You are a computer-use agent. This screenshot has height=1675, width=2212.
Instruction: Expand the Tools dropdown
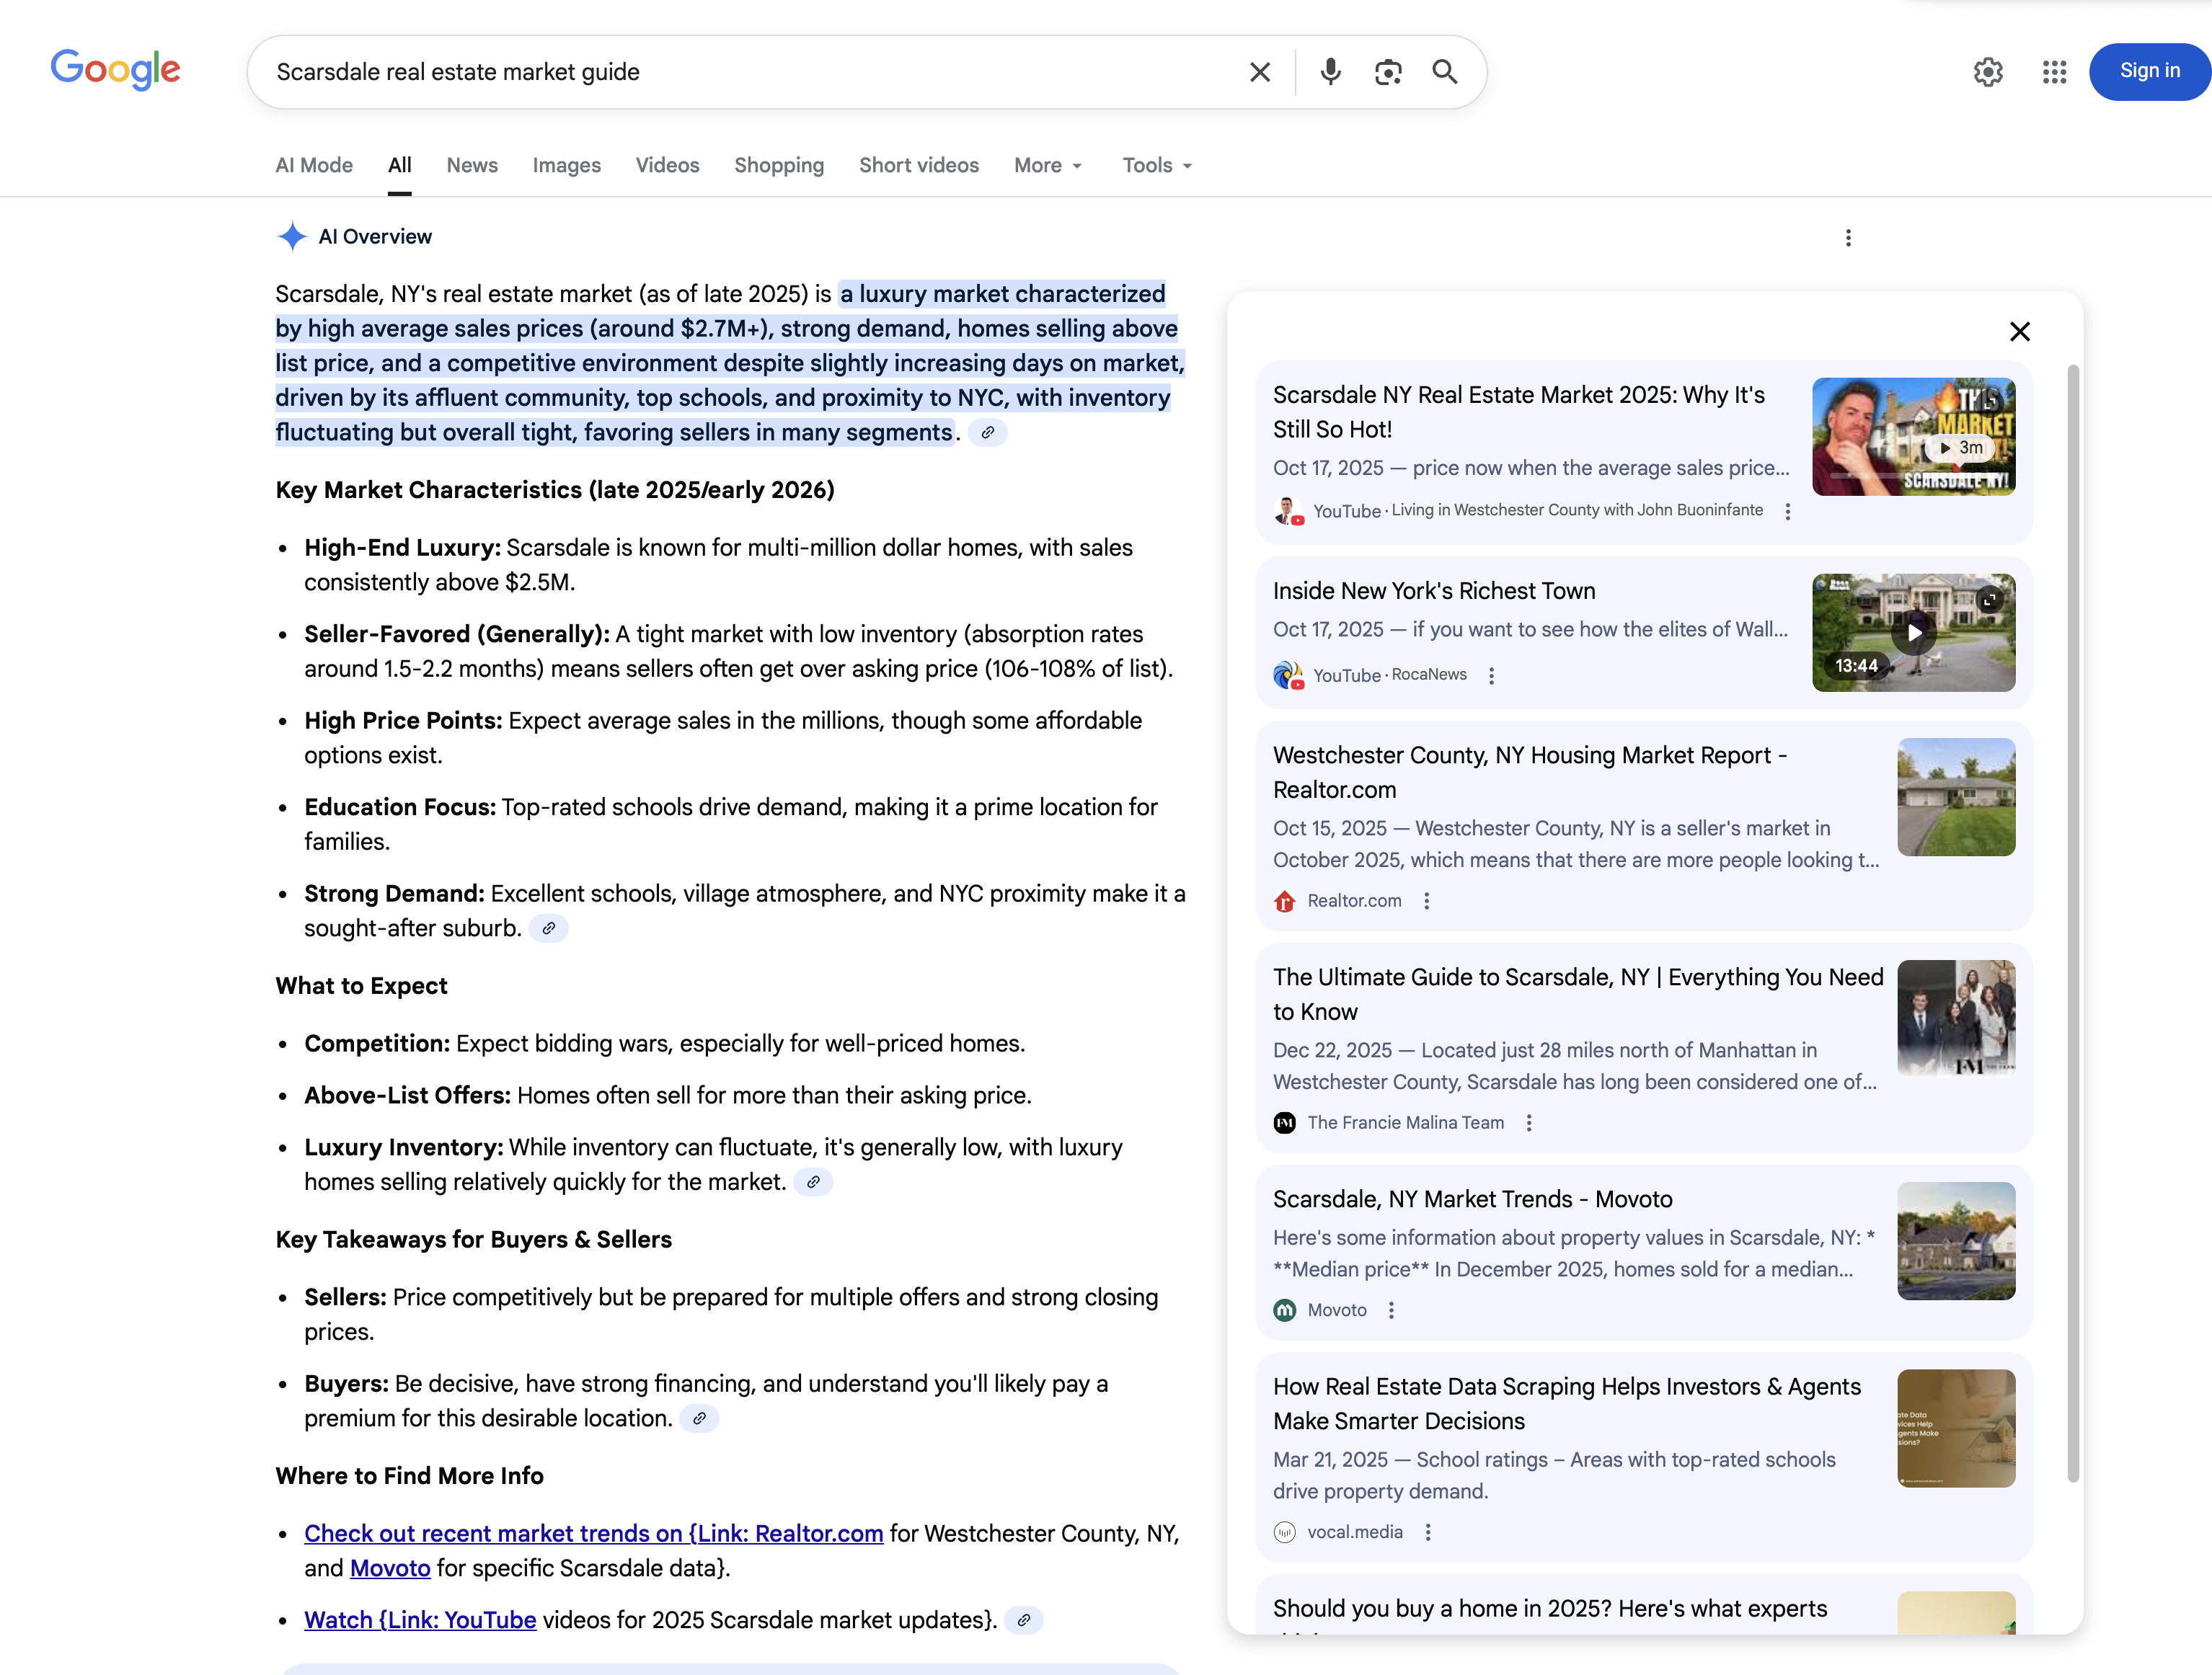pos(1157,166)
